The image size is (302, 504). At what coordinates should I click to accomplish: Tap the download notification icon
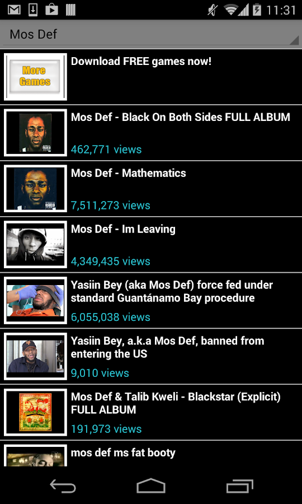33,10
